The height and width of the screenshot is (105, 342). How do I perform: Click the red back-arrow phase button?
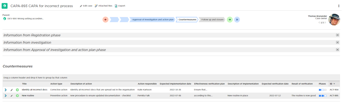click(x=106, y=19)
